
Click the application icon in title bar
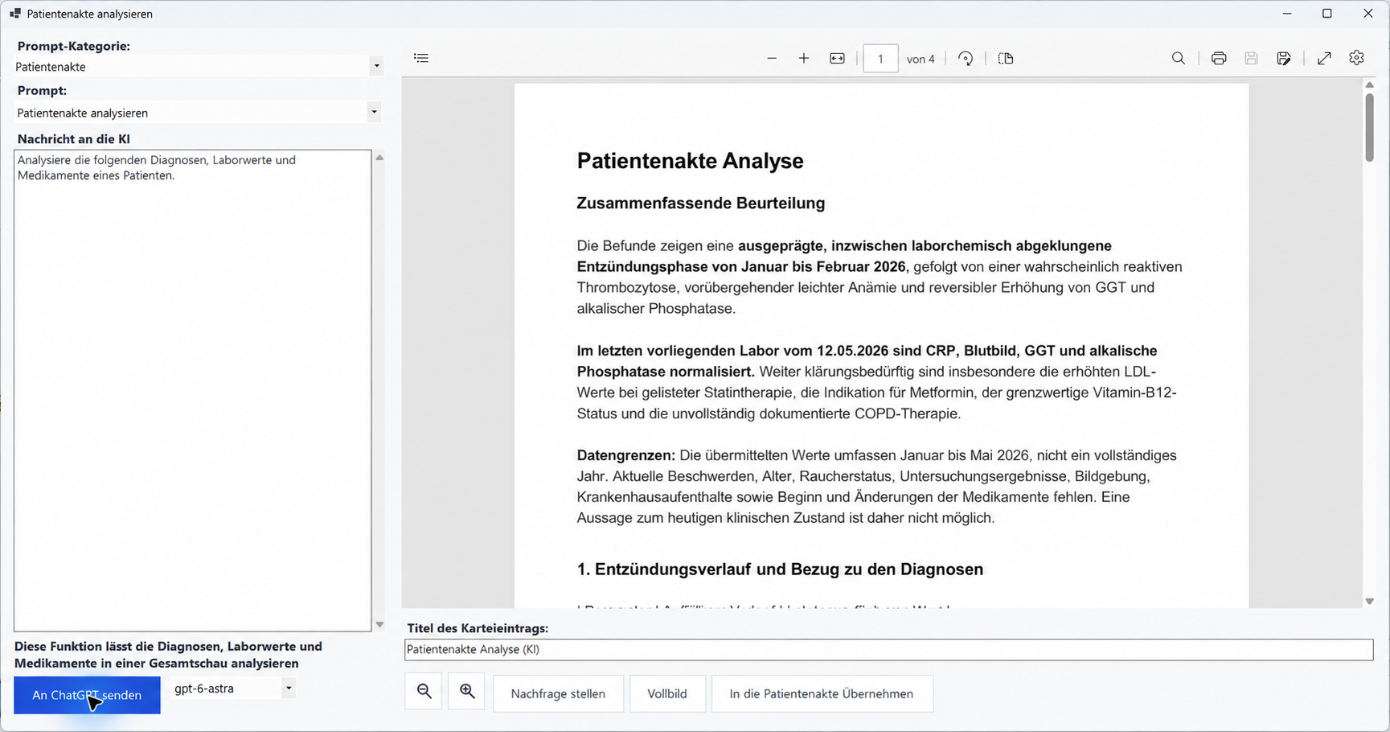pos(15,14)
